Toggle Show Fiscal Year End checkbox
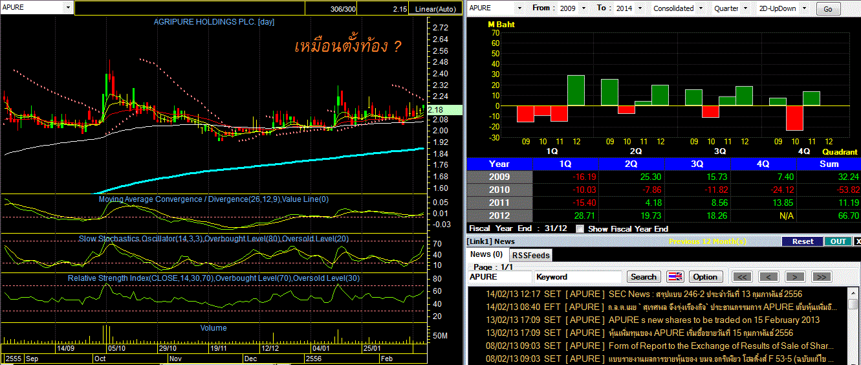 [580, 228]
